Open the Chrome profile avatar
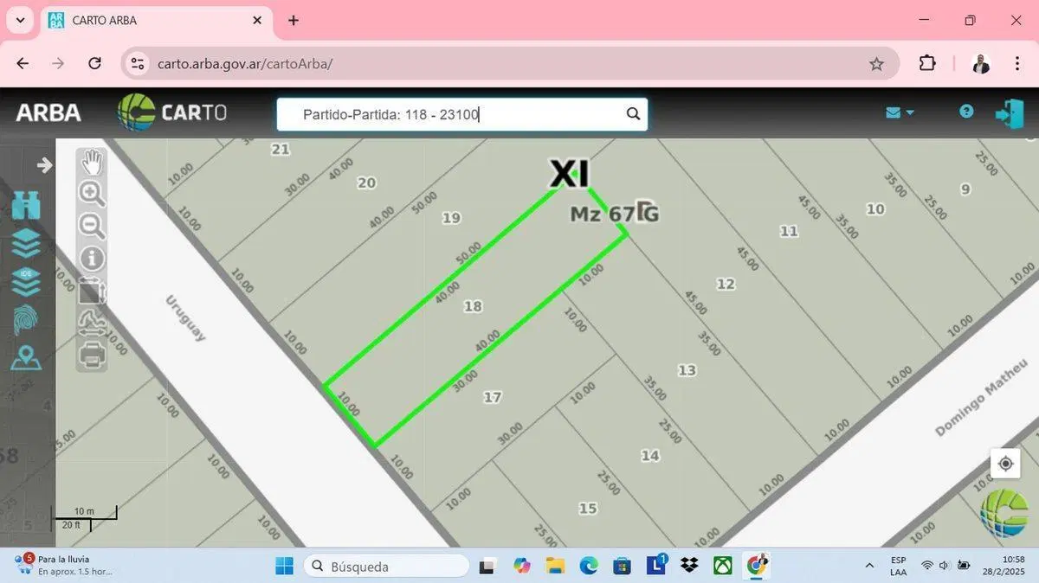The image size is (1039, 583). pyautogui.click(x=981, y=63)
